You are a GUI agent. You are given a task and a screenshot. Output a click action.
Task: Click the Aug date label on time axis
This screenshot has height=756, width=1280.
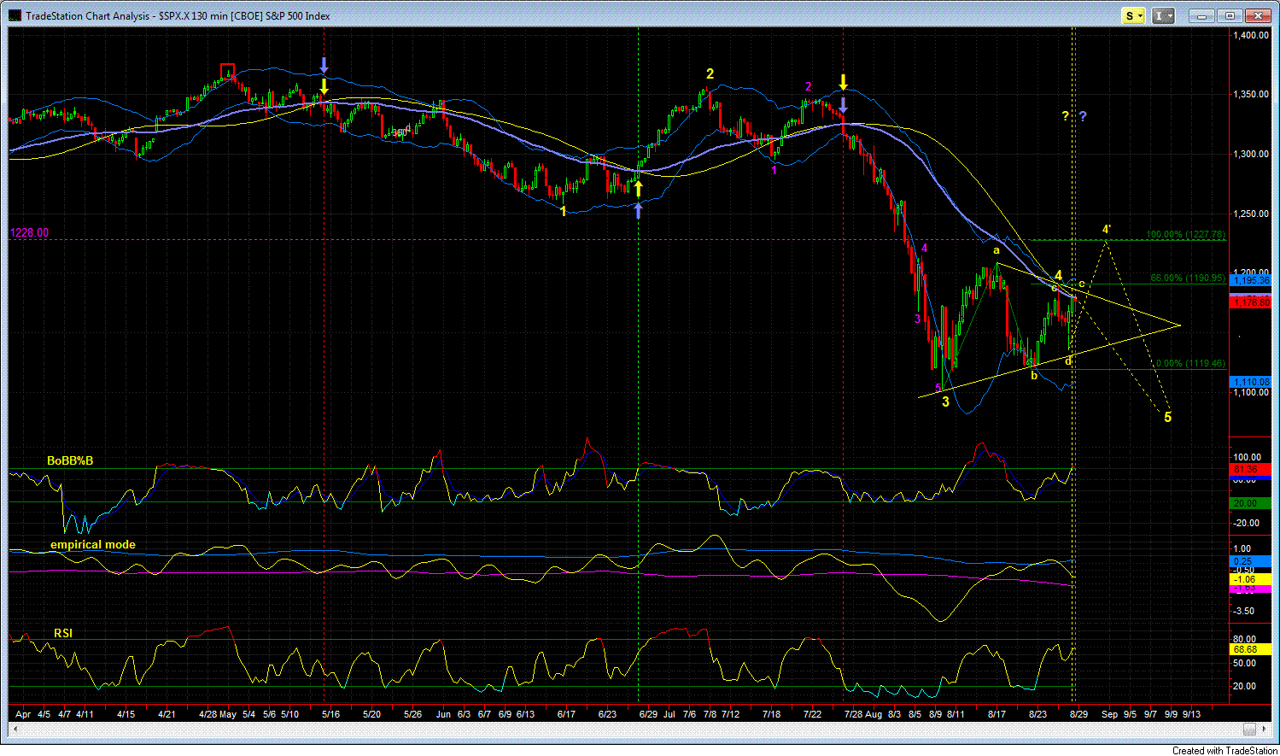pyautogui.click(x=874, y=713)
